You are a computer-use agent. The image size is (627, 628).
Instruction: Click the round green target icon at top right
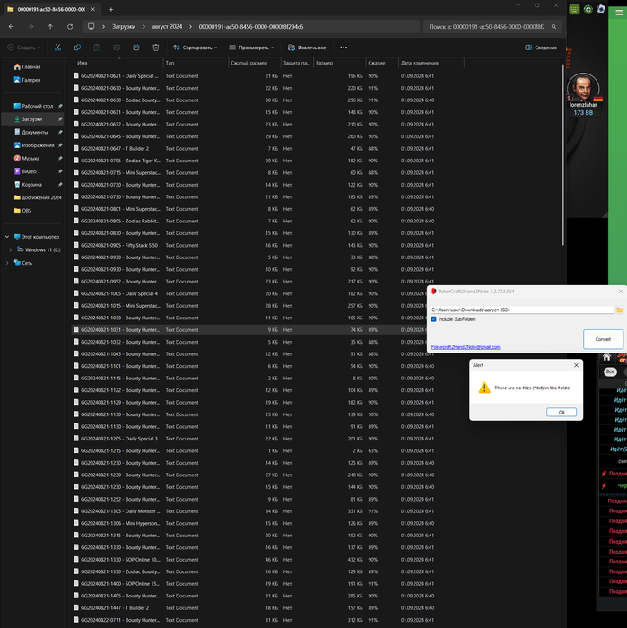pyautogui.click(x=588, y=9)
